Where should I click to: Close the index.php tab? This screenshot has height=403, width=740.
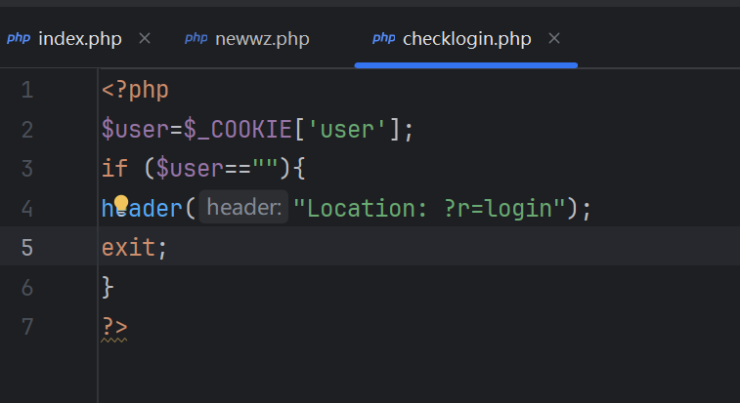(145, 39)
